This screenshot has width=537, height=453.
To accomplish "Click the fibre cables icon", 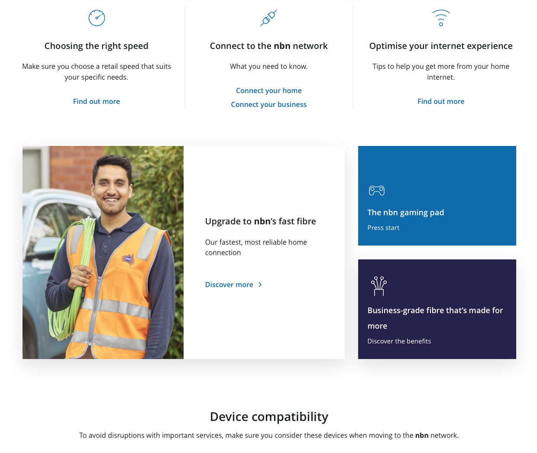I will 378,286.
